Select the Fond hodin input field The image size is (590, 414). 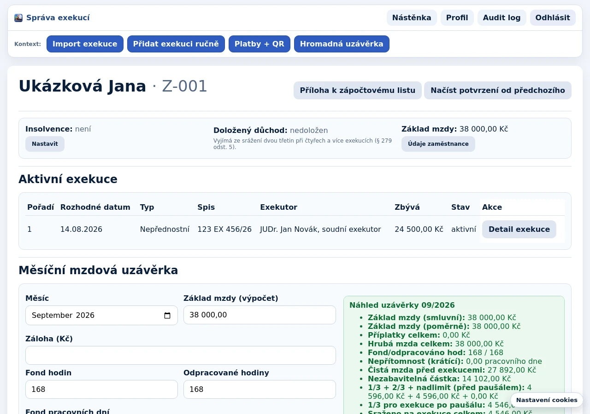click(x=101, y=390)
